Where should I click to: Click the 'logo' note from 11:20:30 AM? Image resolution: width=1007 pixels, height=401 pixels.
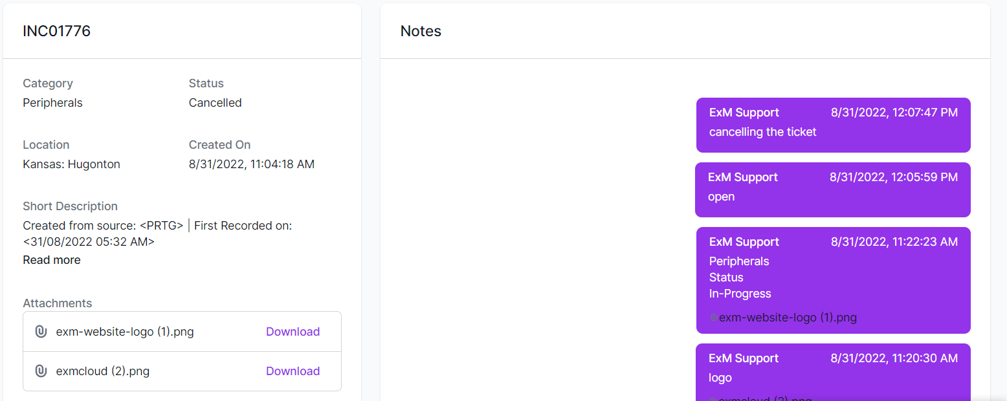coord(833,372)
